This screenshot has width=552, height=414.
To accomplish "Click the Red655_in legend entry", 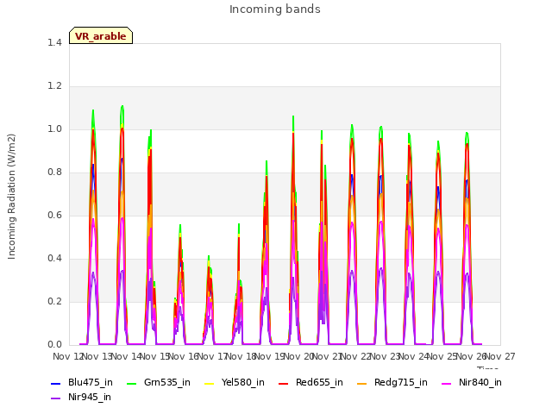I will click(x=310, y=383).
